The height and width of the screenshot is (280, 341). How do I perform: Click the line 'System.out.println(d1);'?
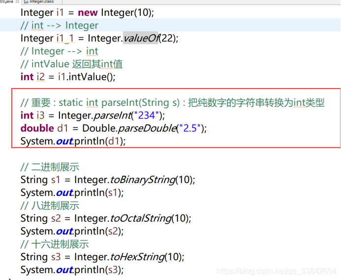point(73,141)
